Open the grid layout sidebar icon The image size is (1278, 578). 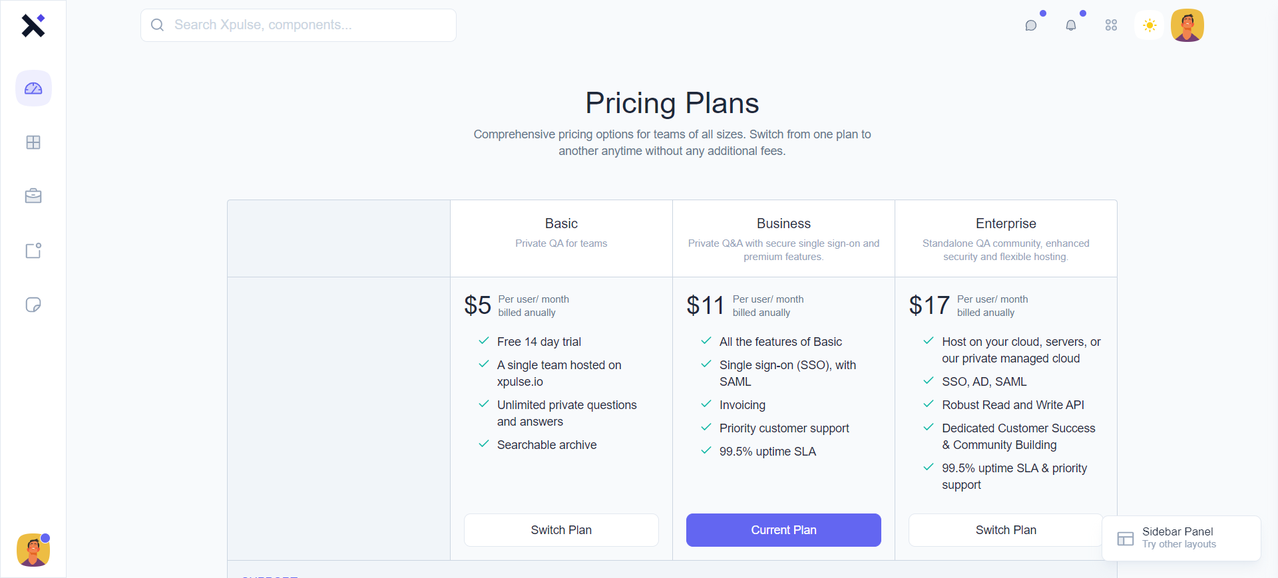(x=33, y=142)
